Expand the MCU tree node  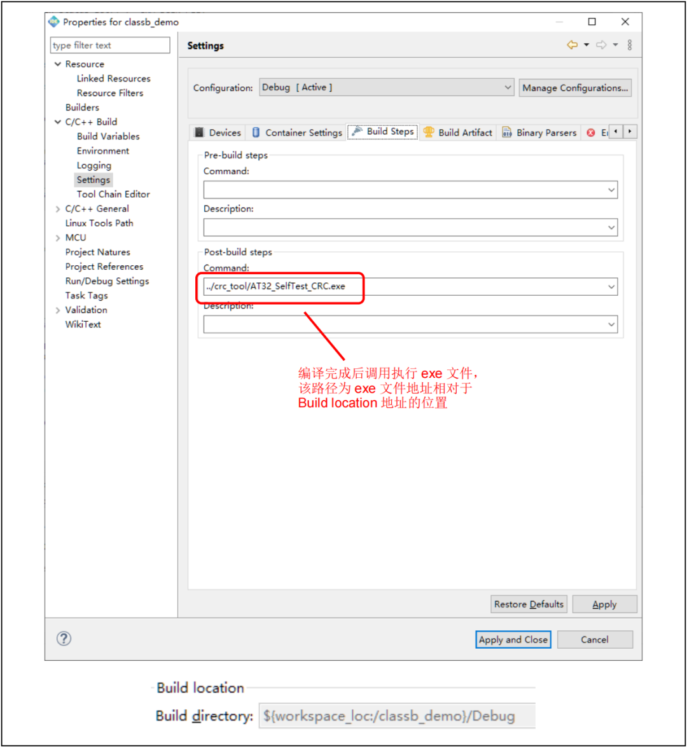point(58,238)
